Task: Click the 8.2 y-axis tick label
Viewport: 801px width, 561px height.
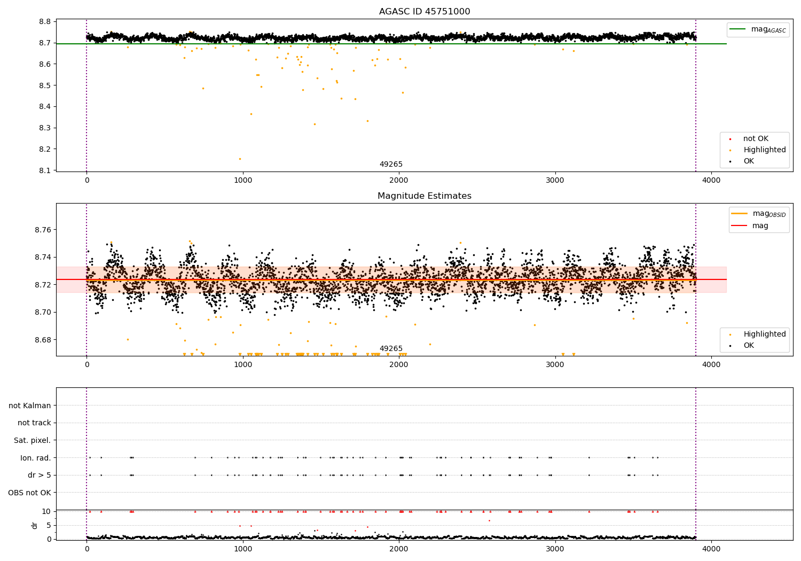Action: click(x=45, y=149)
